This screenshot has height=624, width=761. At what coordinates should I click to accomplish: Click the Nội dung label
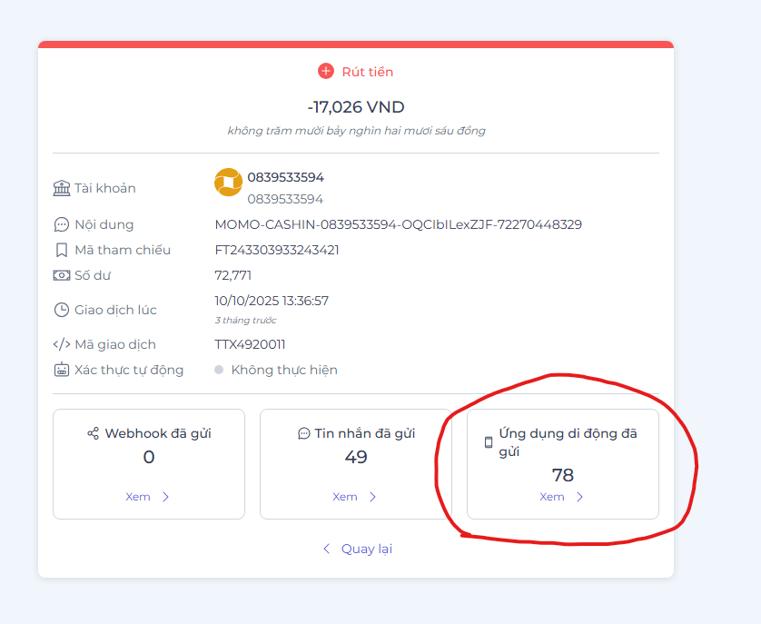[104, 224]
